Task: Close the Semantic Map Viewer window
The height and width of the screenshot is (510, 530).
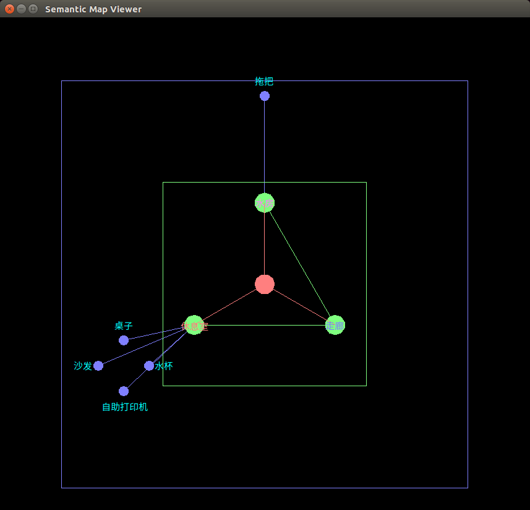Action: pyautogui.click(x=9, y=9)
